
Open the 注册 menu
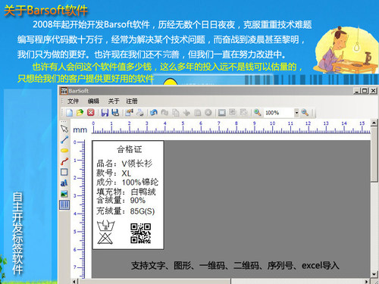click(132, 101)
